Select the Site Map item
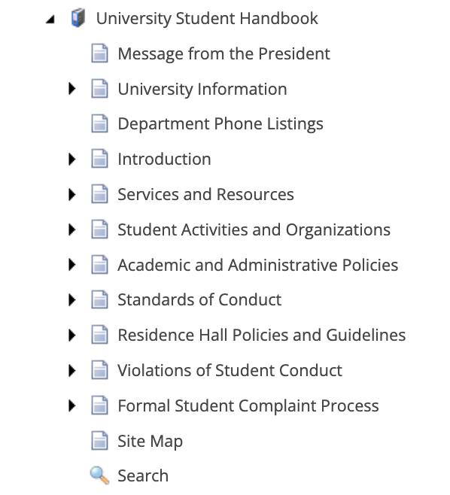Image resolution: width=450 pixels, height=495 pixels. [x=150, y=442]
